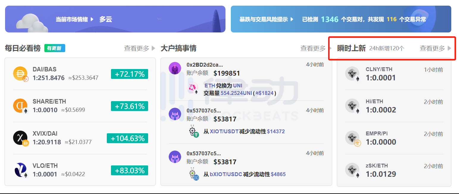Open 查看更多 link in 每日必看榜
The image size is (459, 194).
point(137,48)
